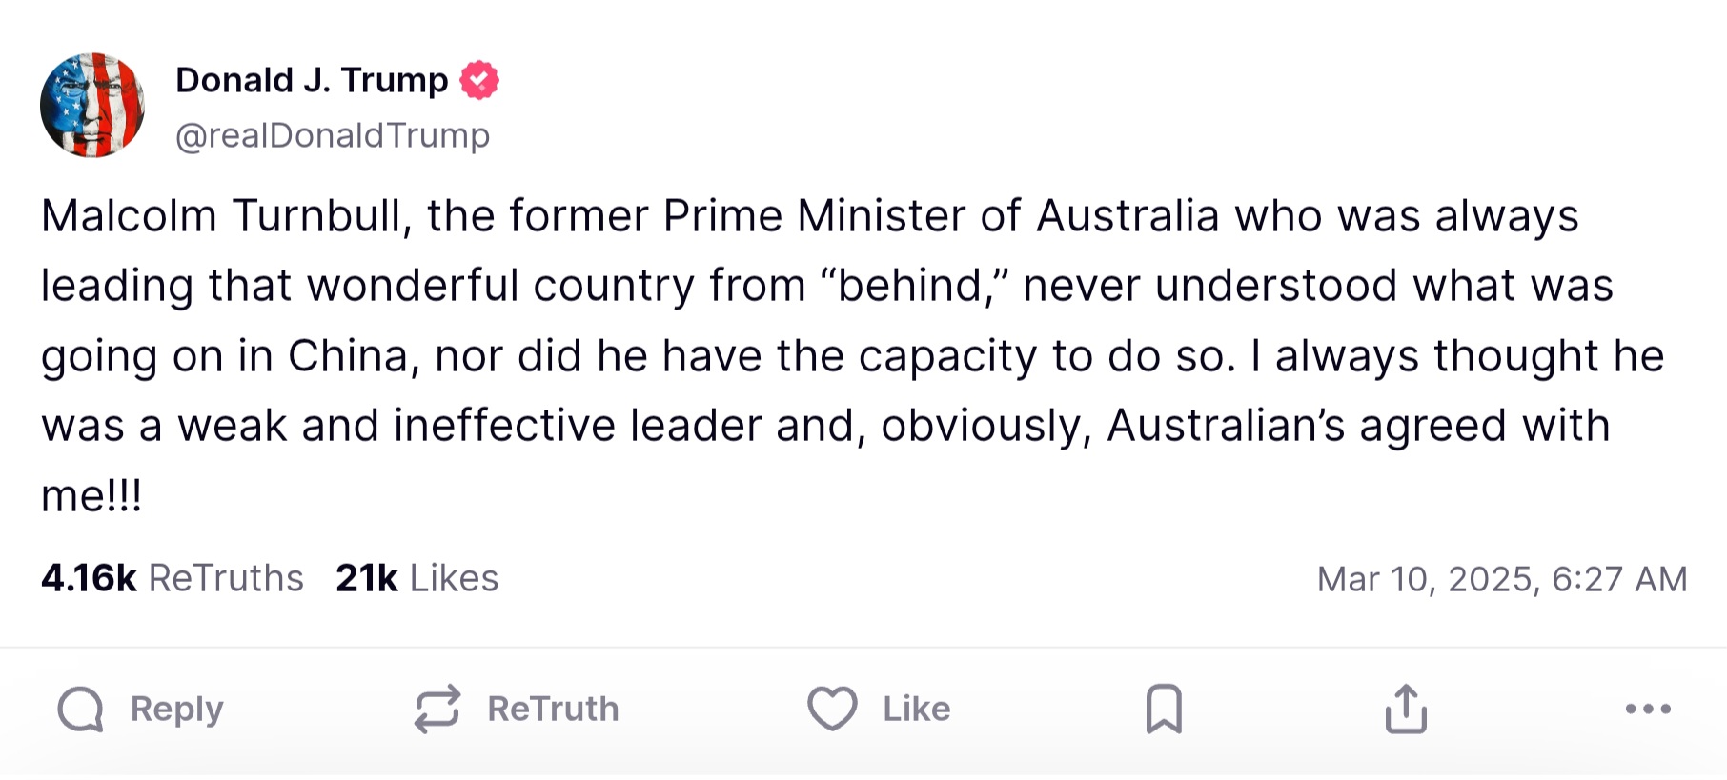Toggle the Like text label
Viewport: 1727px width, 780px height.
tap(916, 710)
